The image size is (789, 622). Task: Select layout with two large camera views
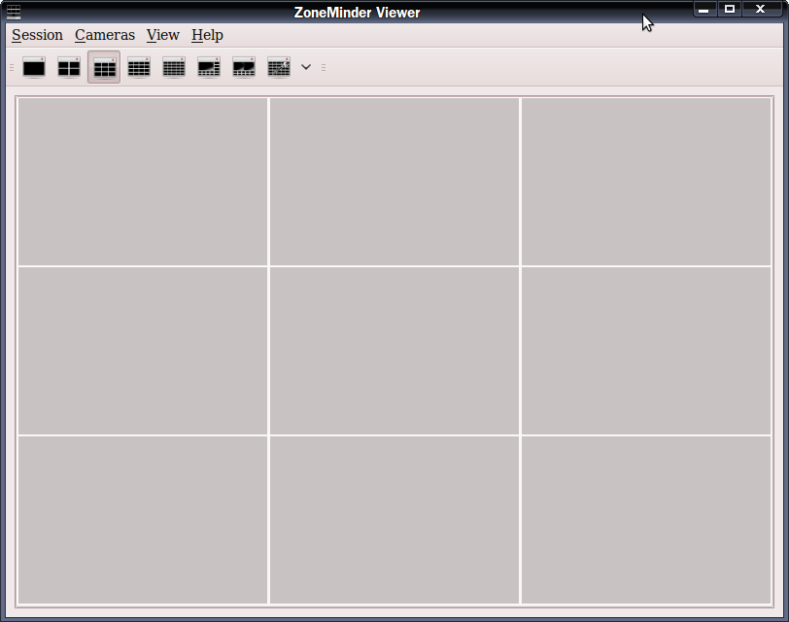point(244,67)
